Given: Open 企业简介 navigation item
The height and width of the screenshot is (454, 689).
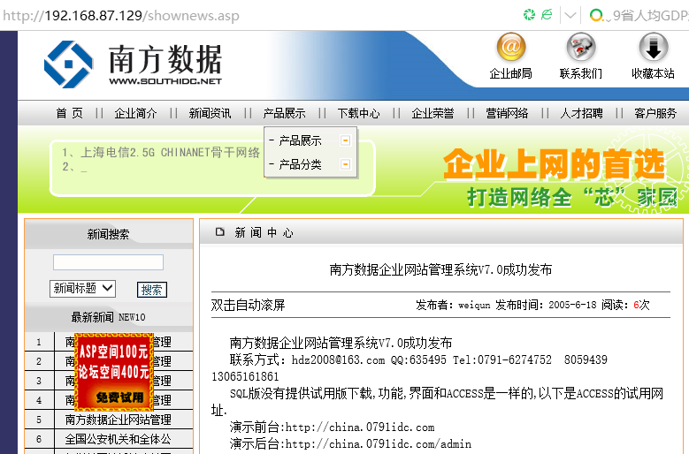Looking at the screenshot, I should (x=135, y=113).
